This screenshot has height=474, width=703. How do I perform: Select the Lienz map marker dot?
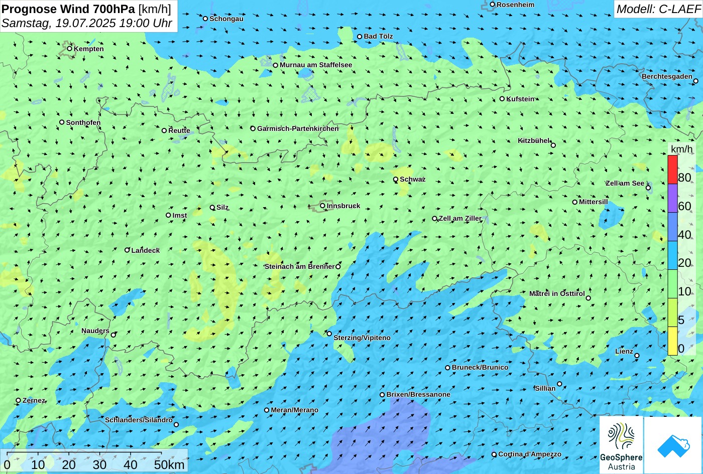tap(637, 356)
